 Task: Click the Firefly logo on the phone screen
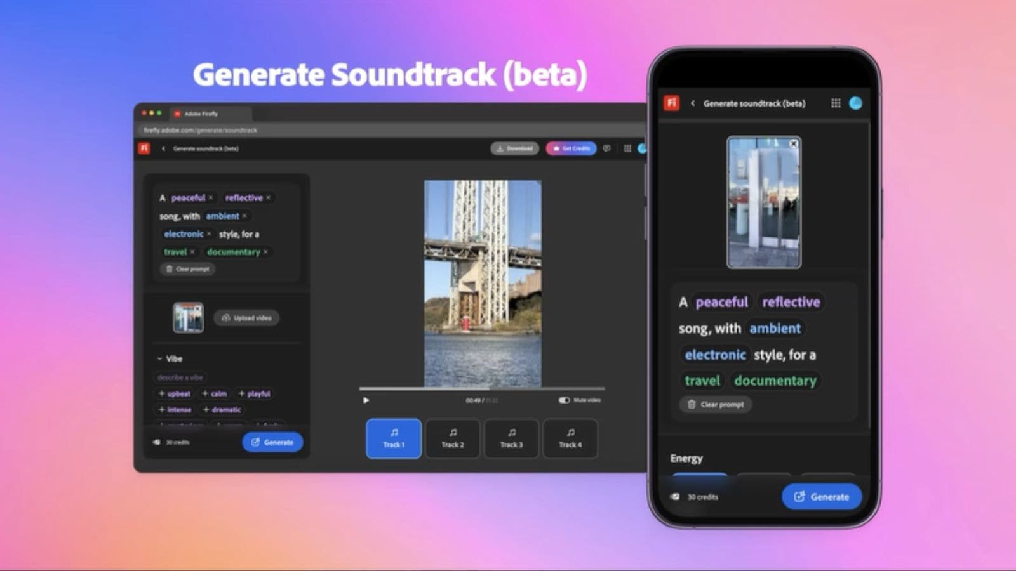tap(671, 103)
